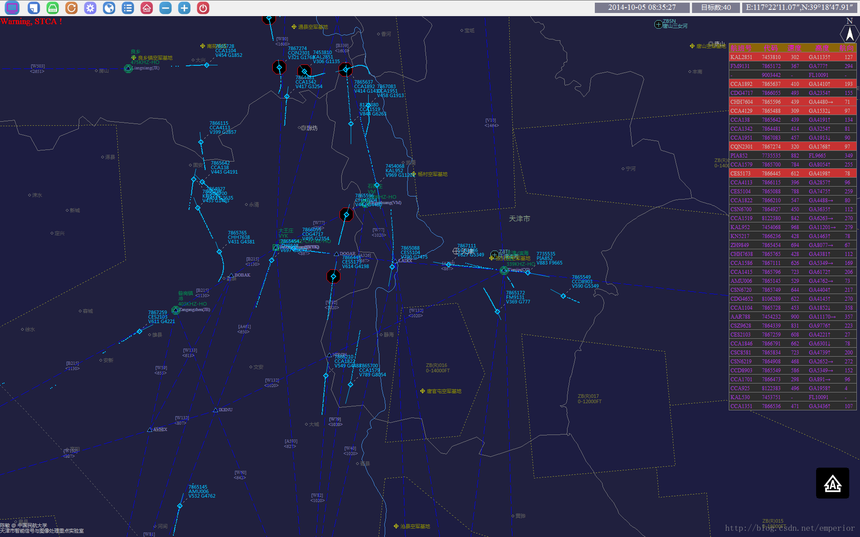Click the 高度 column header
Image resolution: width=860 pixels, height=537 pixels.
[x=822, y=48]
